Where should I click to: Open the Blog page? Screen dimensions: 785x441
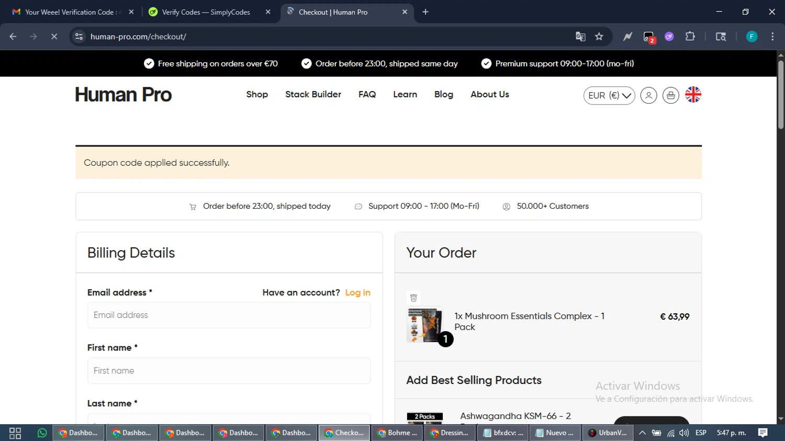click(444, 95)
